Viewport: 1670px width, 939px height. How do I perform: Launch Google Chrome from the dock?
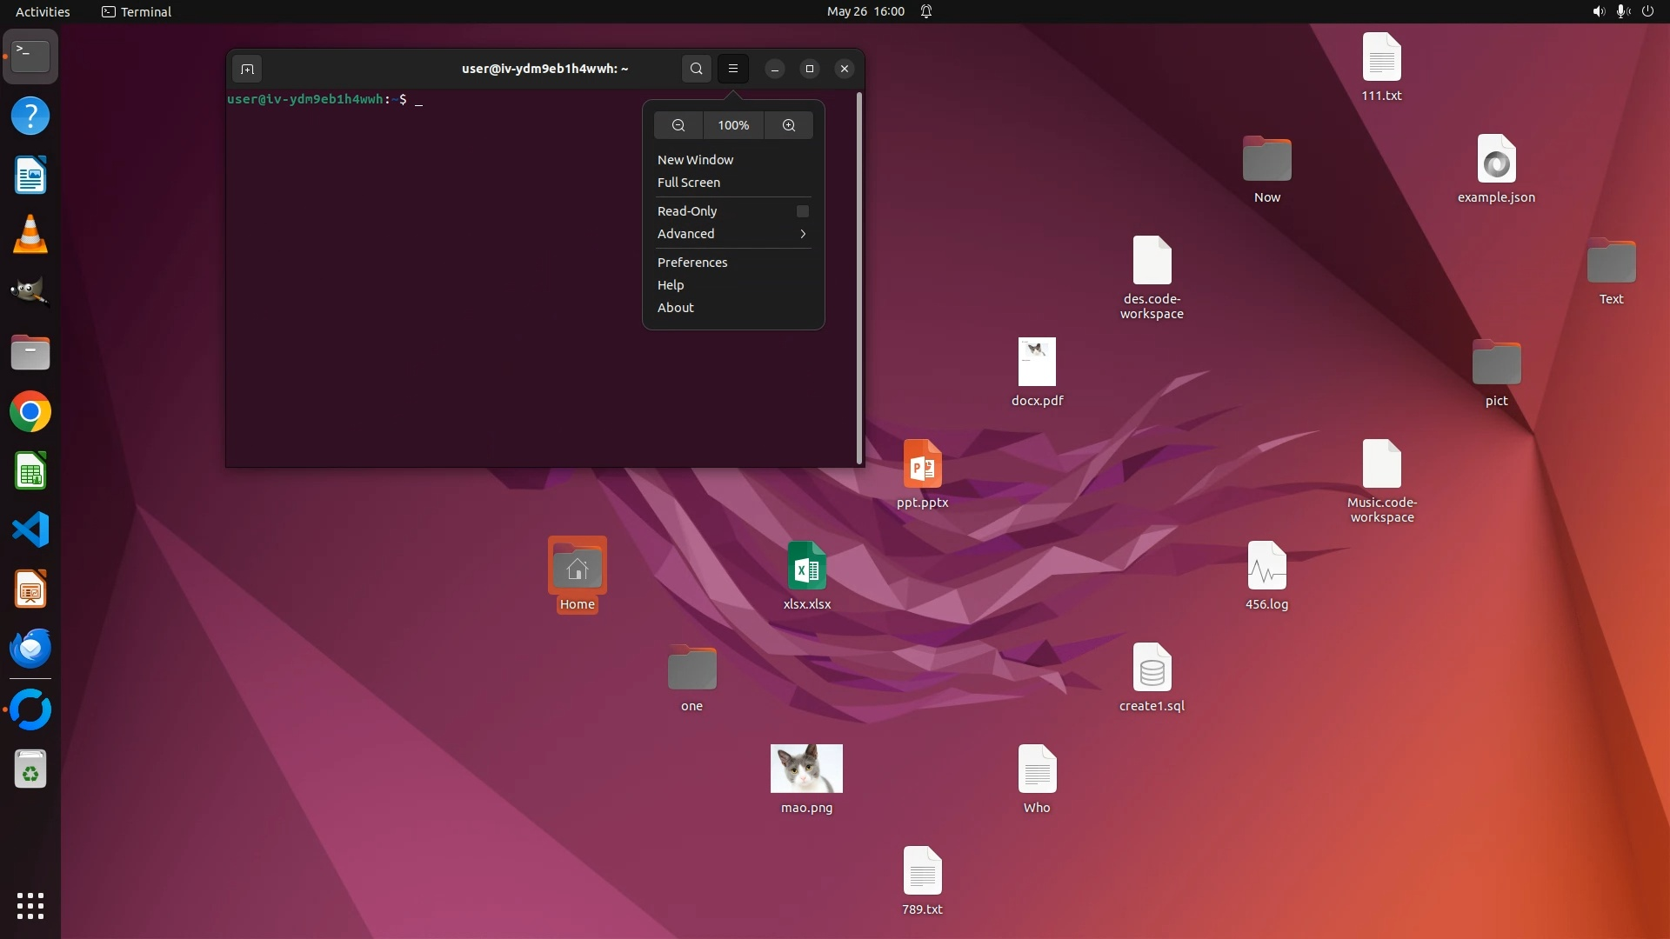pyautogui.click(x=30, y=412)
